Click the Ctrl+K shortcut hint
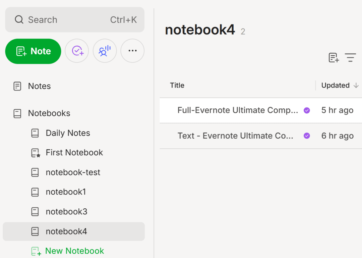362x258 pixels. point(123,20)
